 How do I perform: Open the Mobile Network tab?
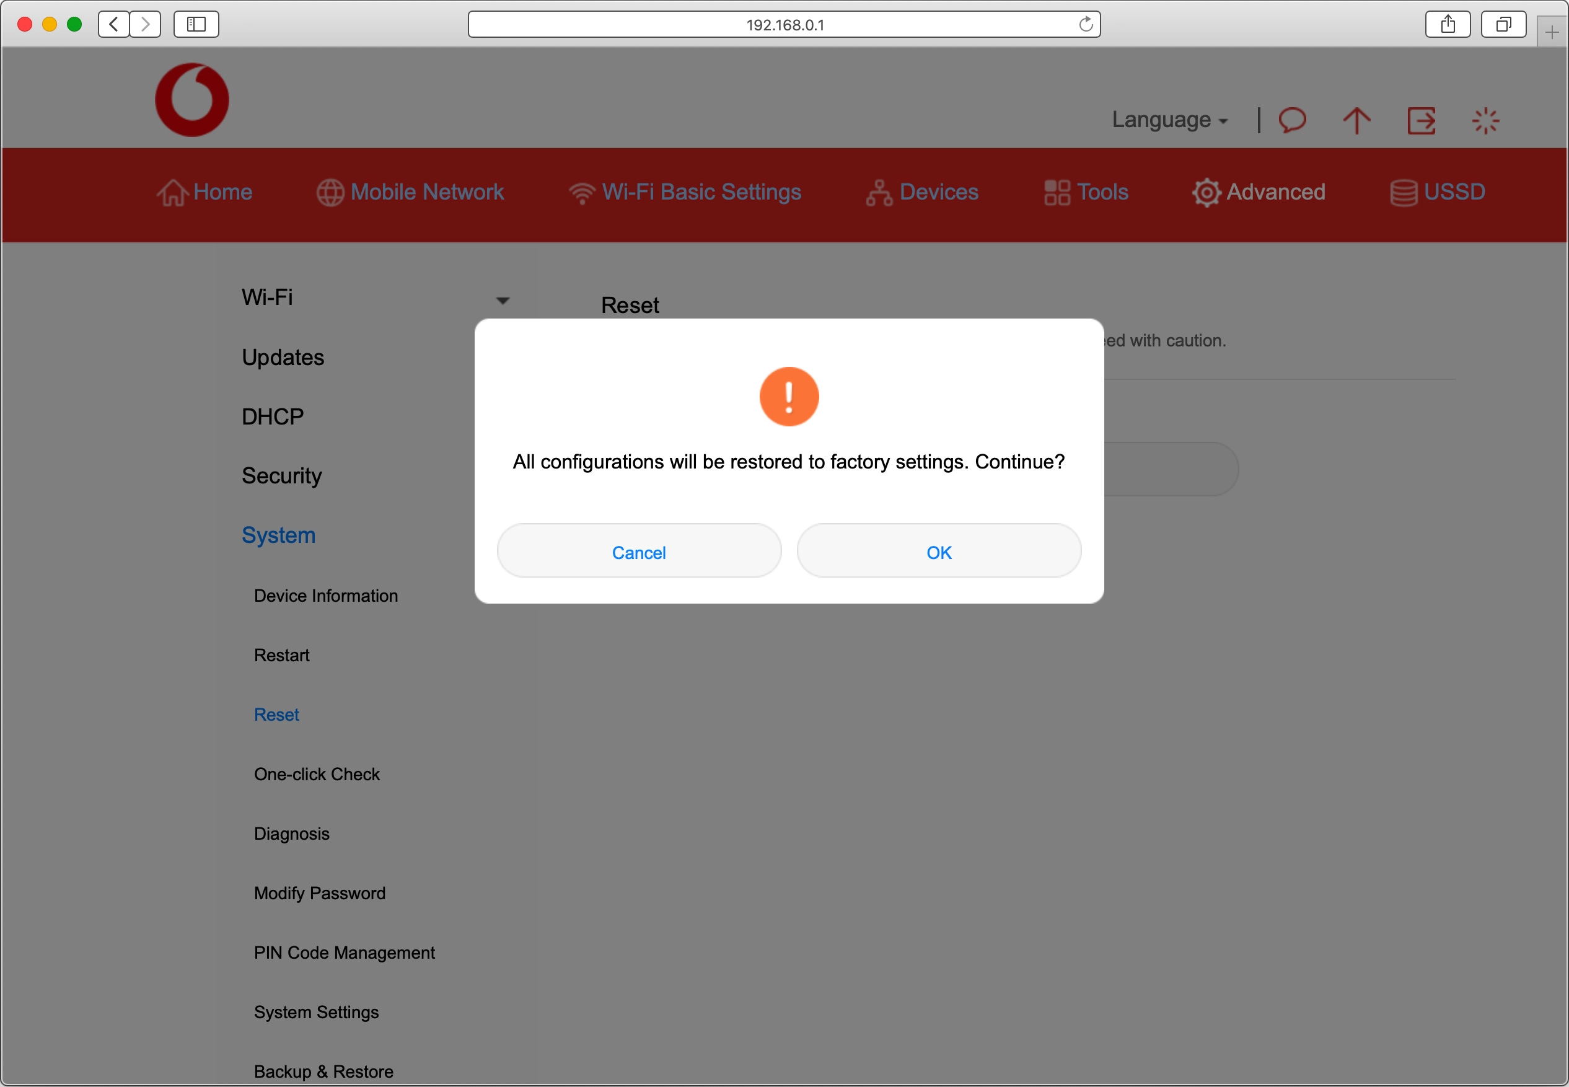click(x=410, y=192)
